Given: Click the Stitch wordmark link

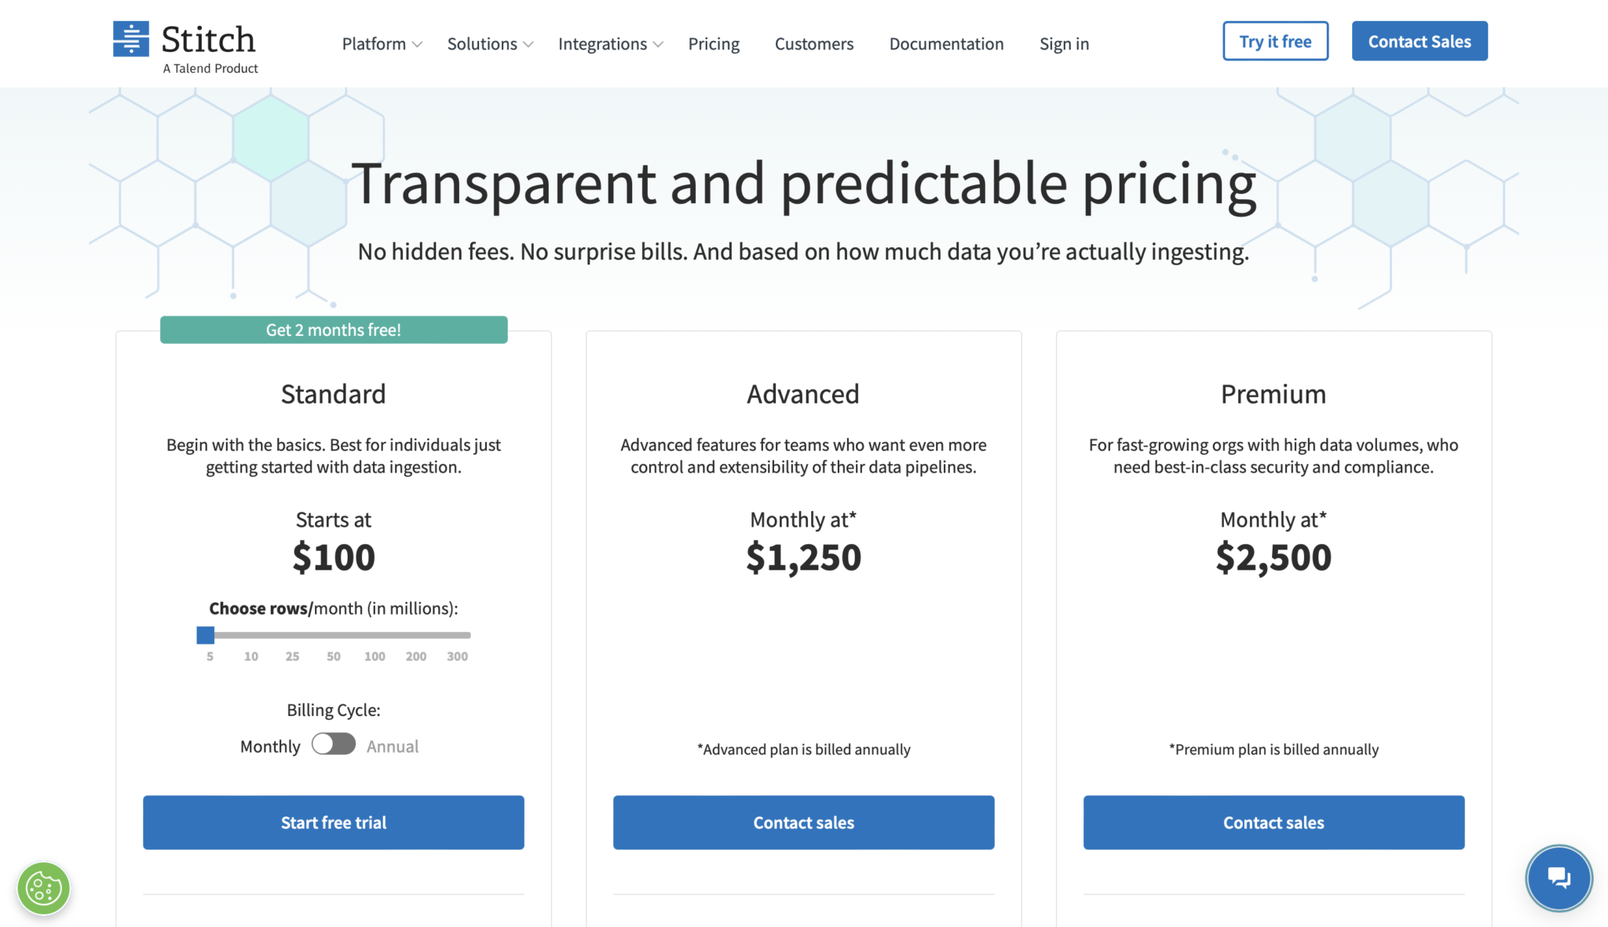Looking at the screenshot, I should coord(207,39).
